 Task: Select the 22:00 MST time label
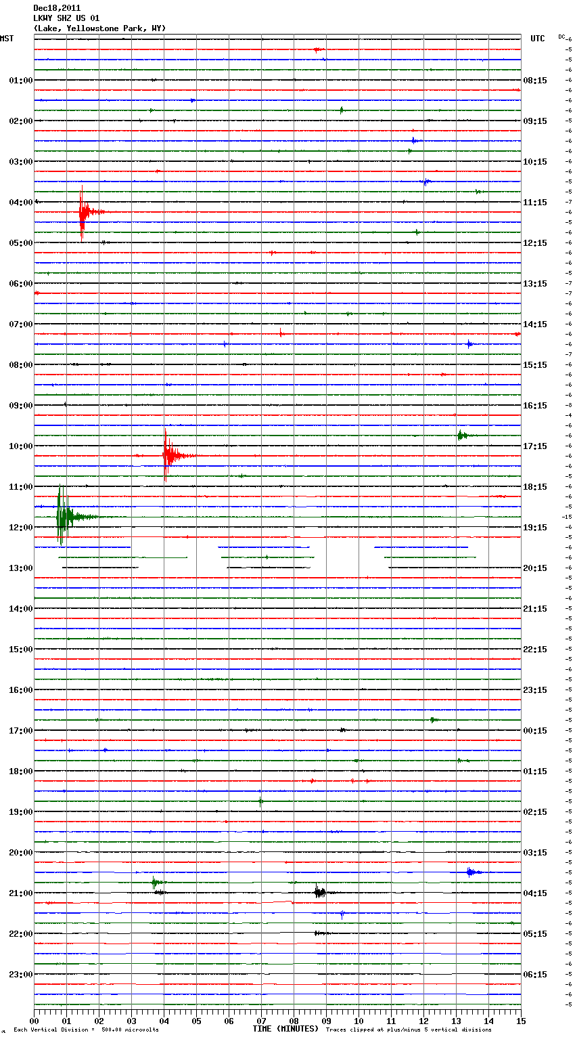click(20, 934)
